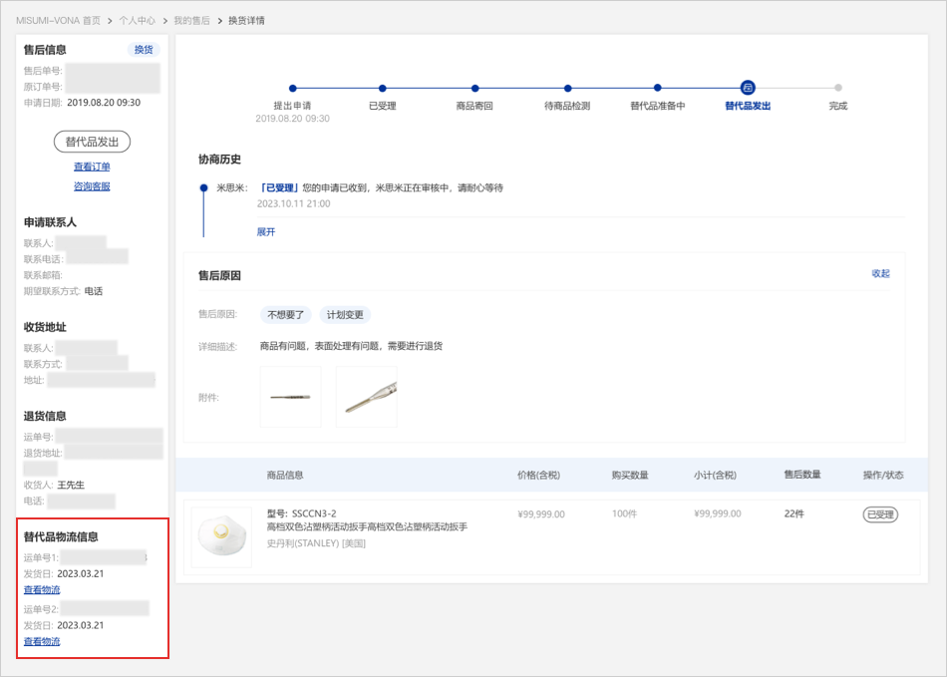This screenshot has width=947, height=677.
Task: Open 个人中心 in the breadcrumb
Action: 137,20
